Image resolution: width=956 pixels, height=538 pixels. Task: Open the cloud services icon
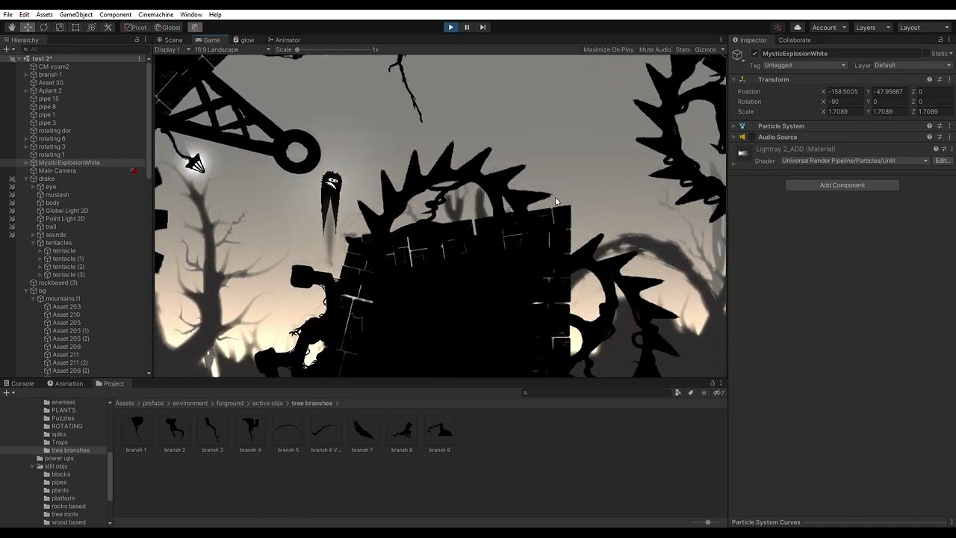pyautogui.click(x=798, y=28)
